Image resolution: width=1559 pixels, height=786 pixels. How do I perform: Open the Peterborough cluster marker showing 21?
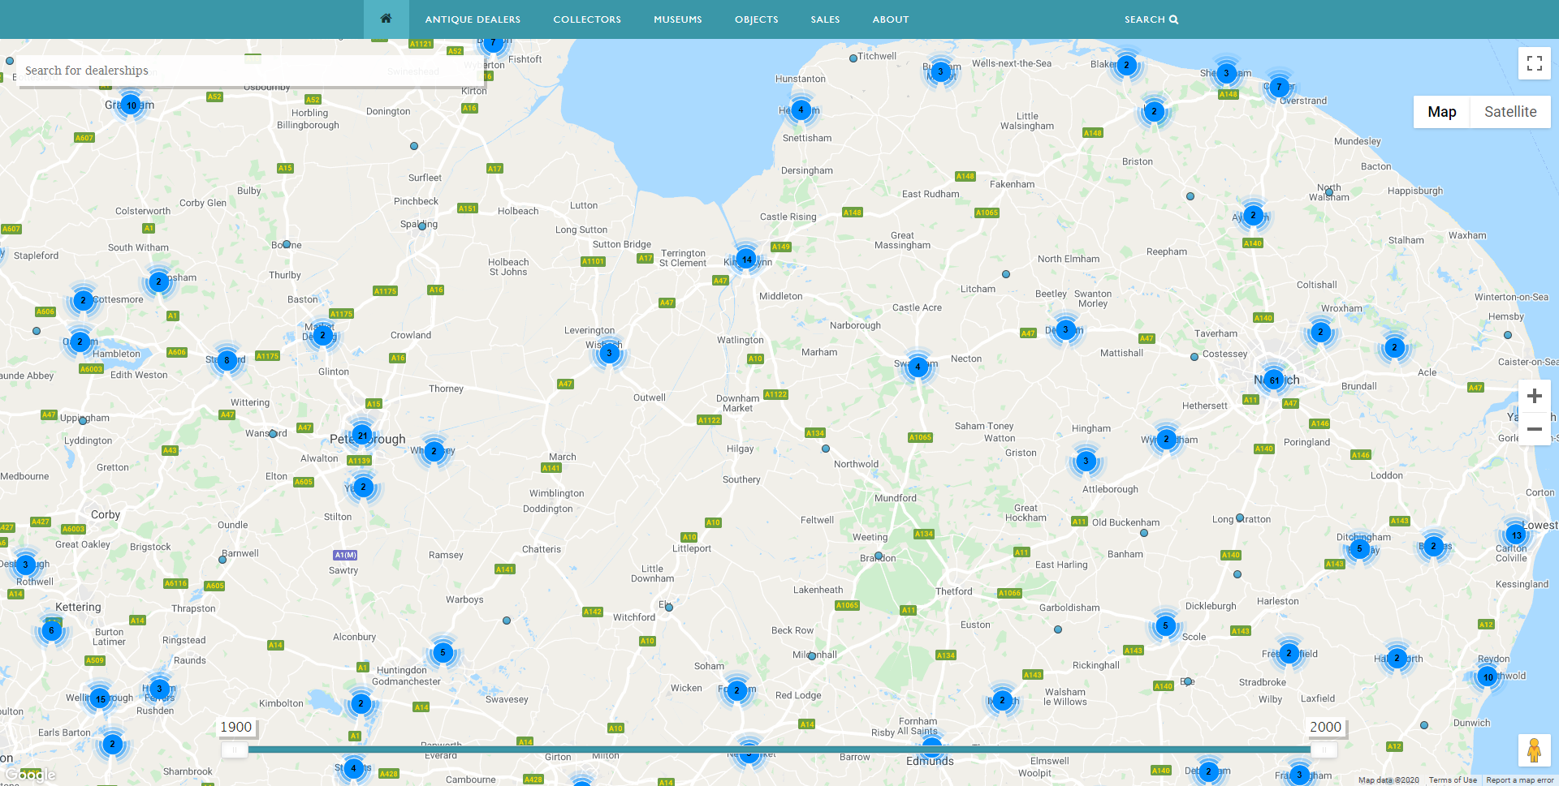point(362,436)
